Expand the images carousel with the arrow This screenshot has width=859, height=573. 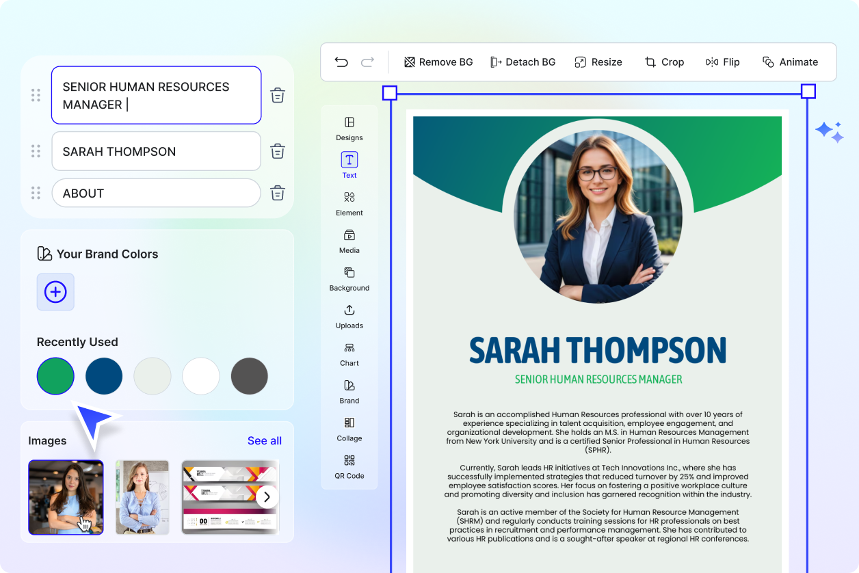click(267, 497)
